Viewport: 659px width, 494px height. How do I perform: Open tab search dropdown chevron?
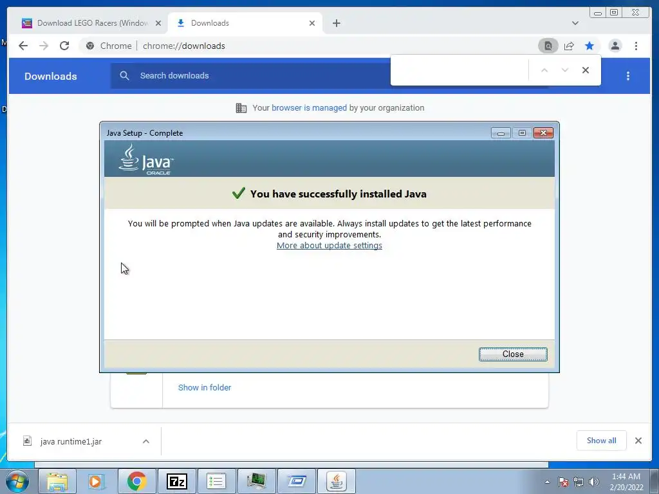click(x=575, y=23)
